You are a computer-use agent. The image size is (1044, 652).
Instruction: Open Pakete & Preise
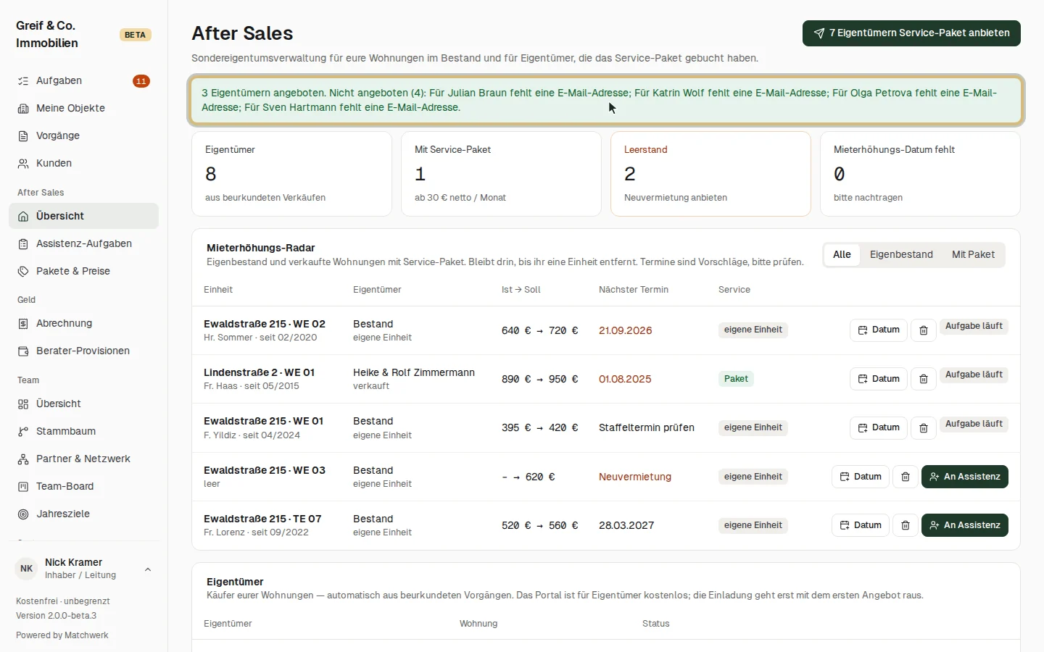pyautogui.click(x=83, y=271)
